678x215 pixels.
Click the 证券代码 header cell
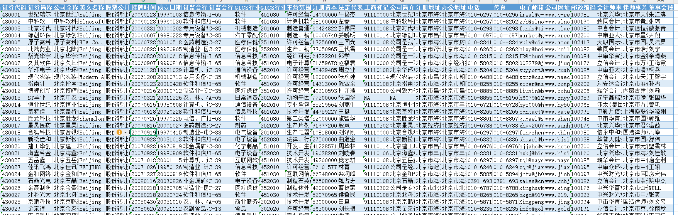coord(14,7)
